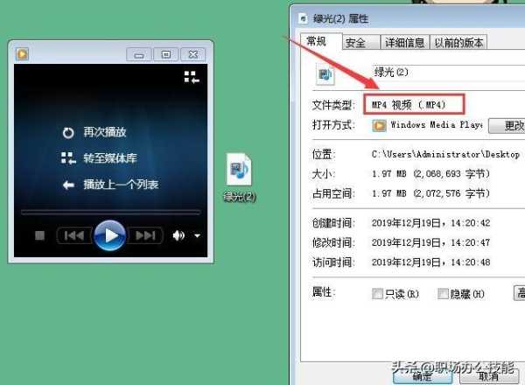This screenshot has height=385, width=525.
Task: Click the properties dialog title bar icon
Action: pos(303,18)
